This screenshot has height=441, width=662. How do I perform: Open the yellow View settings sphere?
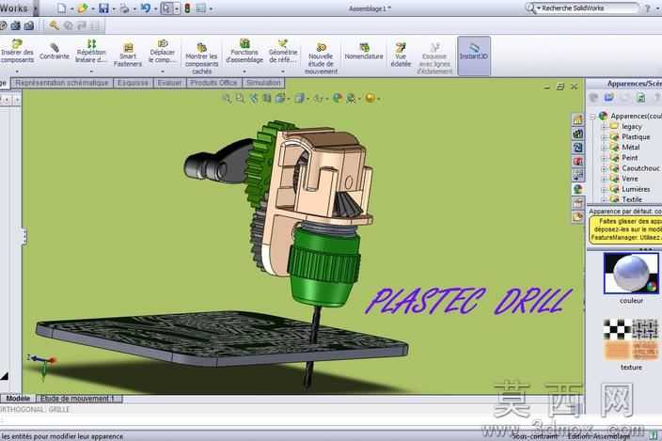coord(370,99)
